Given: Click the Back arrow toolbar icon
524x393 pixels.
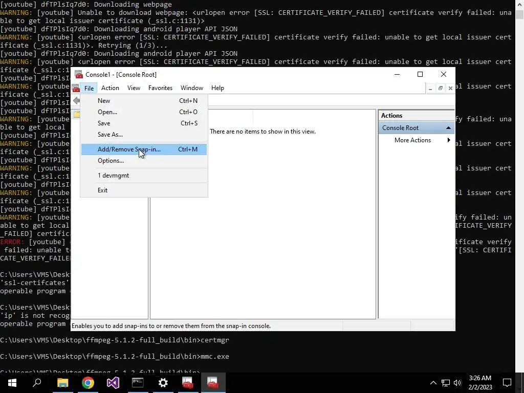Looking at the screenshot, I should pos(77,101).
